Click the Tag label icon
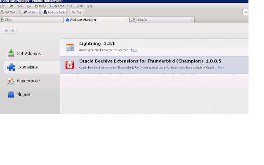The image size is (264, 165). click(x=73, y=12)
